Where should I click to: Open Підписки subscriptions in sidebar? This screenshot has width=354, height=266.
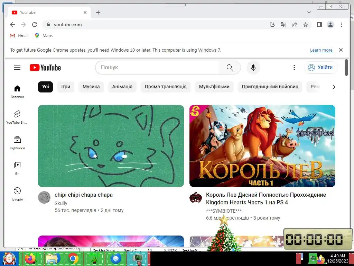tap(17, 143)
